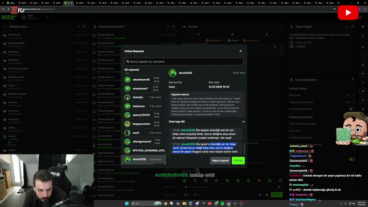Image resolution: width=368 pixels, height=207 pixels.
Task: Collapse the Chat logs (6) section
Action: [x=243, y=122]
